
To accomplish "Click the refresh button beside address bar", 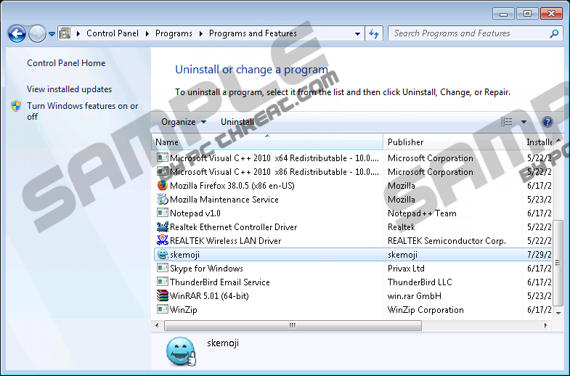I will pos(375,33).
